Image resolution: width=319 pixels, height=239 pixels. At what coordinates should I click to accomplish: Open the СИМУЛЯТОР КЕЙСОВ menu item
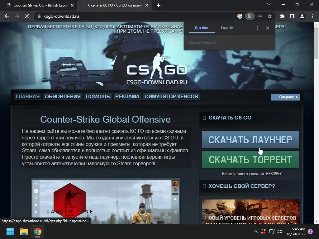coord(172,96)
